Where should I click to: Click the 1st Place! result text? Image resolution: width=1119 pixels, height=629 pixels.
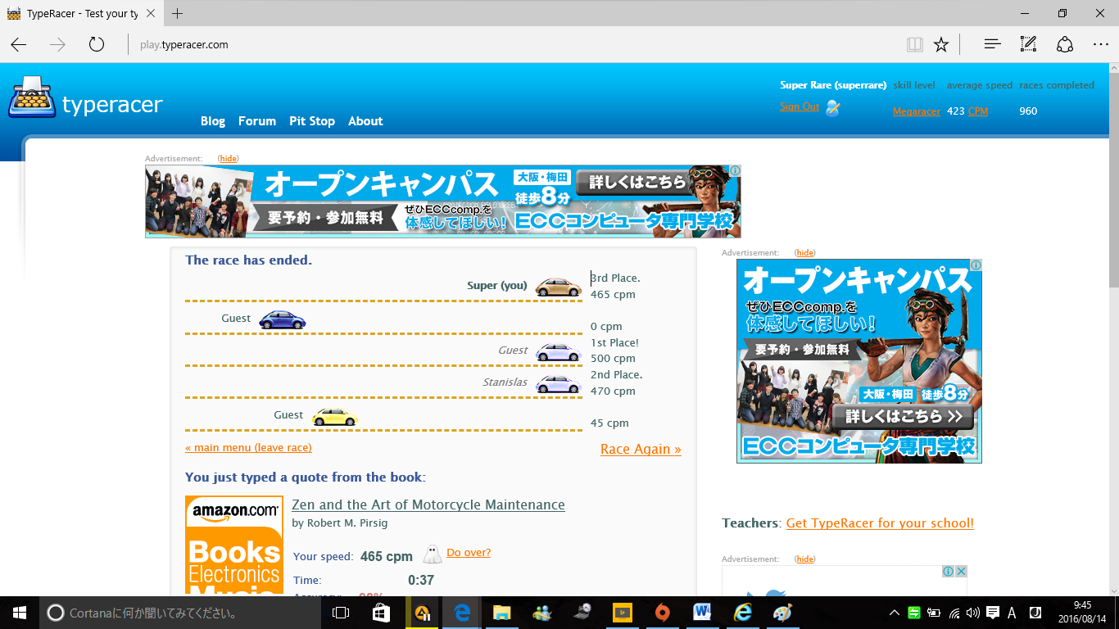[614, 342]
